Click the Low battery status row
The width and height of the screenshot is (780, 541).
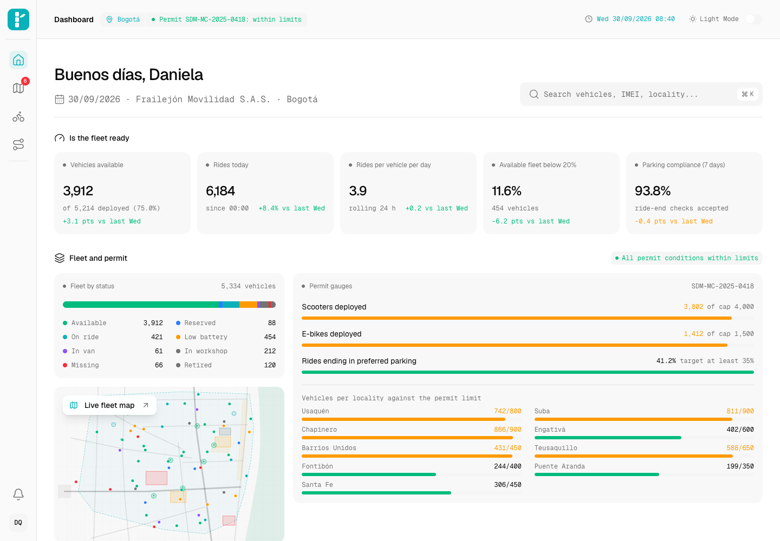click(226, 337)
